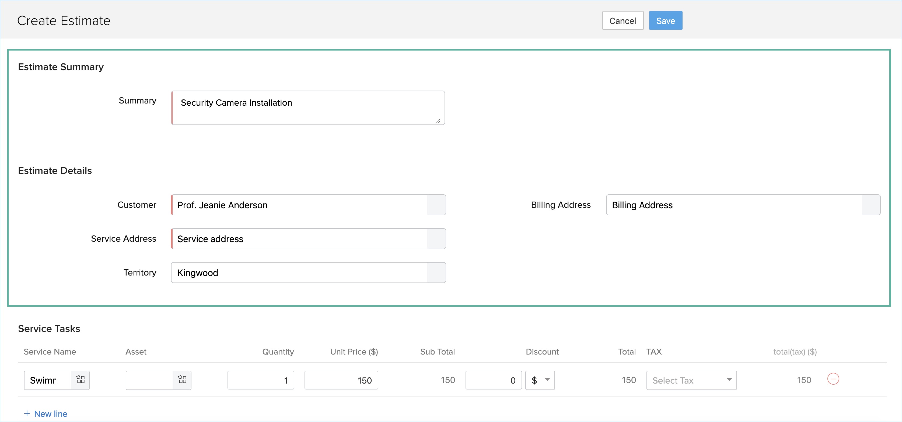Open Service Address lookup button
Screen dimensions: 902x422
(436, 239)
